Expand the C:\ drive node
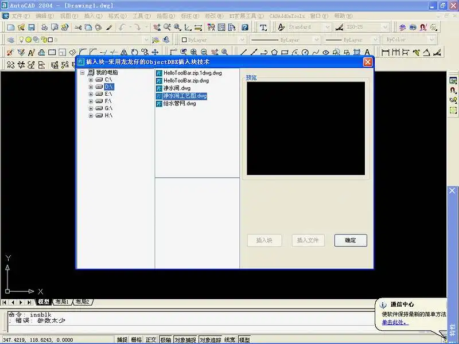 (x=91, y=80)
